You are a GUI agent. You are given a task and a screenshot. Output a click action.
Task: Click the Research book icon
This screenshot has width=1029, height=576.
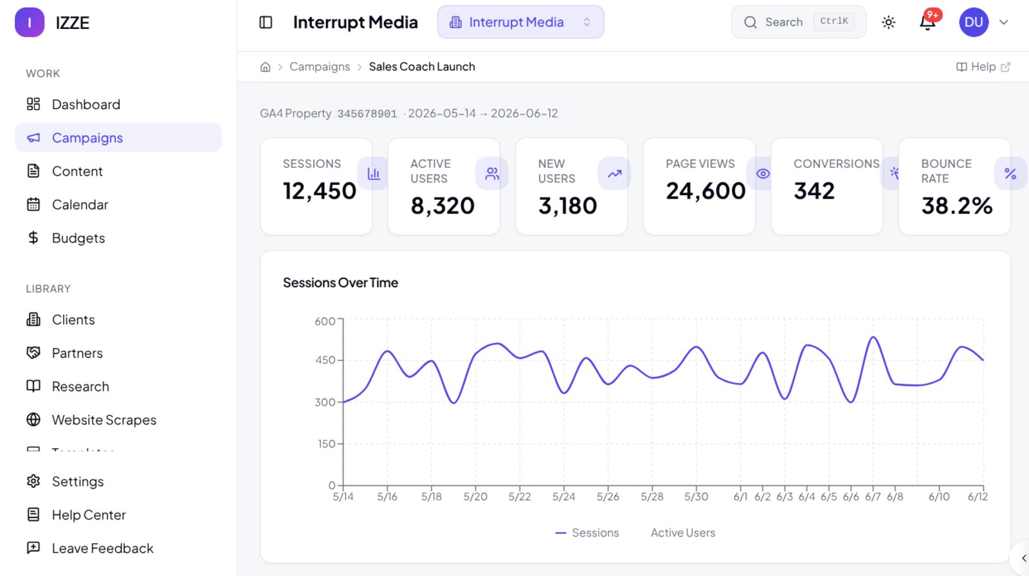coord(33,386)
